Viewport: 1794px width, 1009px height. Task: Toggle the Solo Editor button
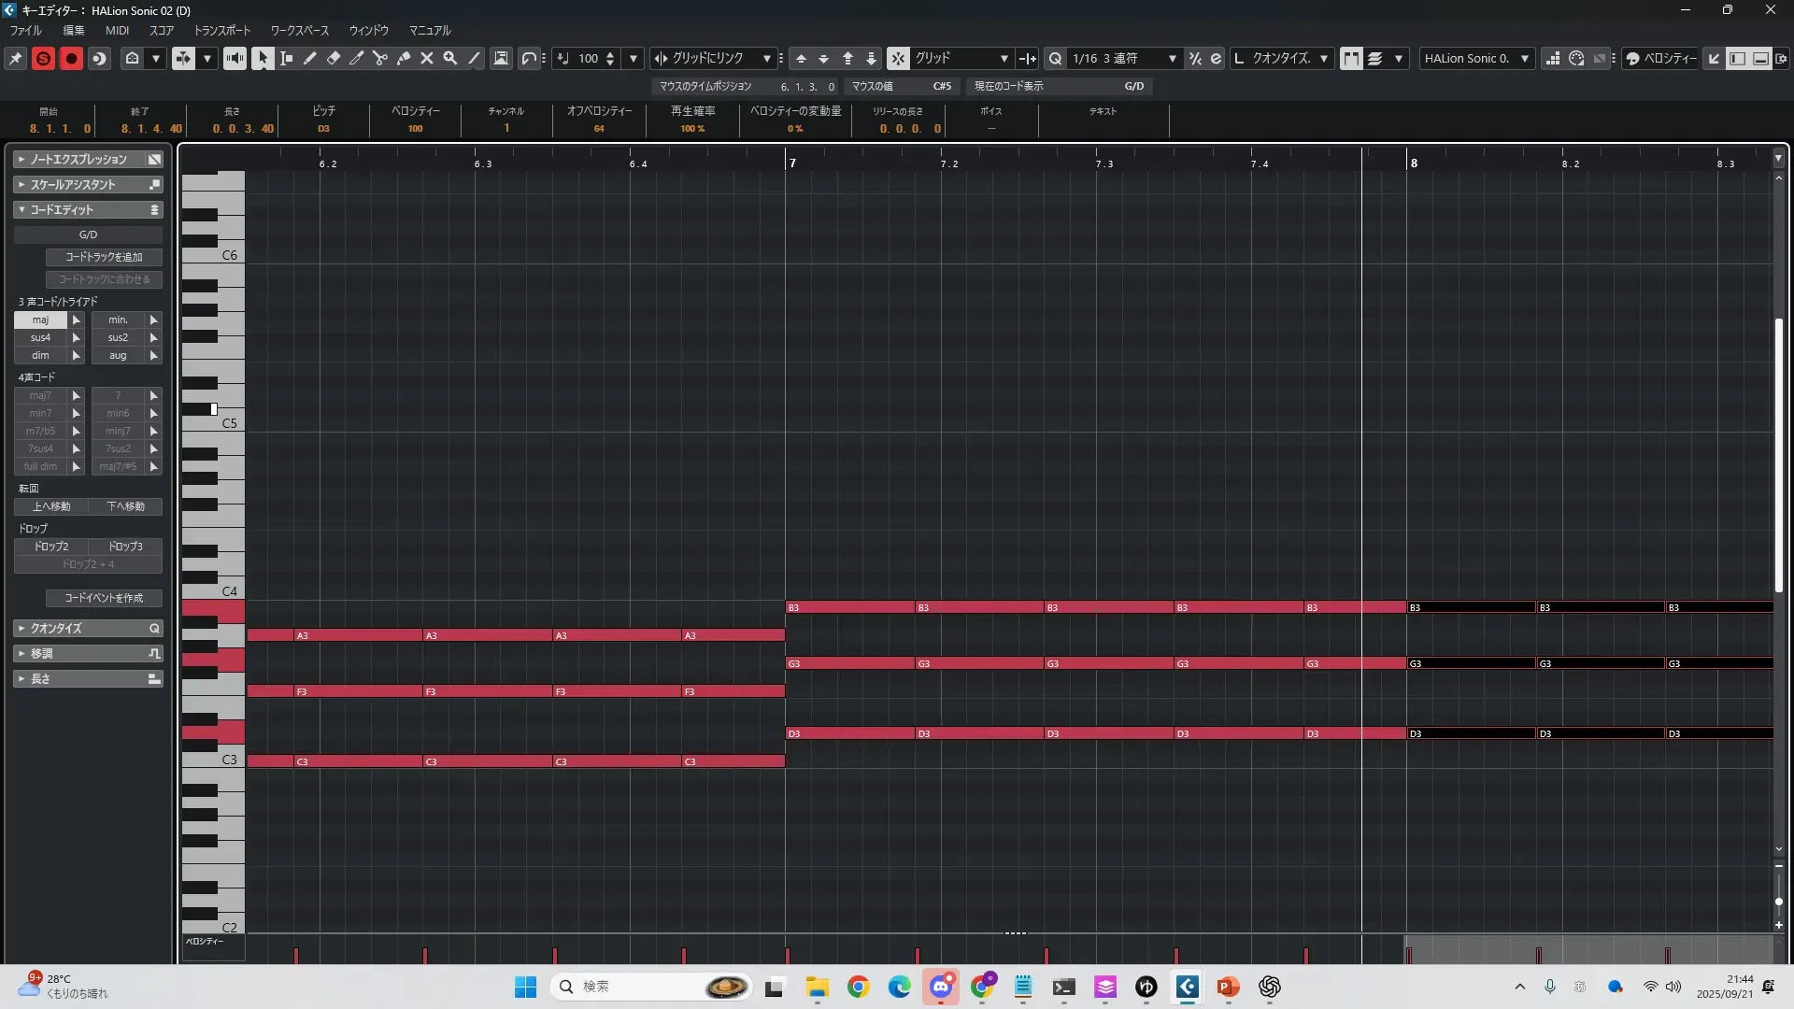pos(43,58)
